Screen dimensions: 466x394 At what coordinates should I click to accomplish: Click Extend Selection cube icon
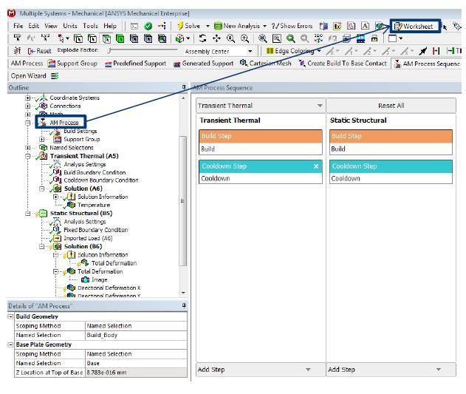click(179, 38)
